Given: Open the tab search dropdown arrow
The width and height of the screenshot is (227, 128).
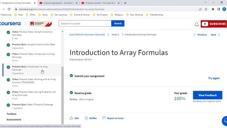Looking at the screenshot, I should (205, 2).
